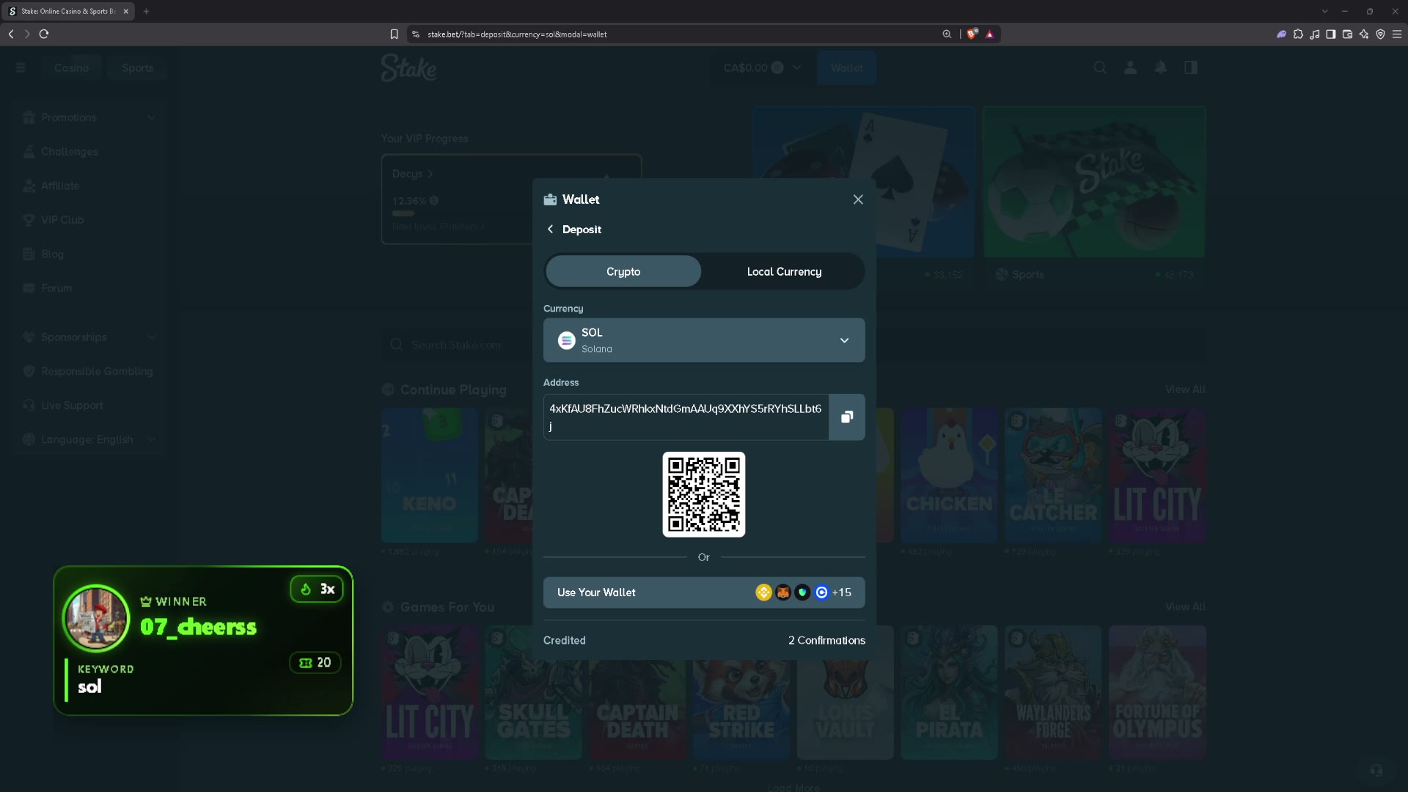1408x792 pixels.
Task: Open the Chicken game thumbnail
Action: (949, 475)
